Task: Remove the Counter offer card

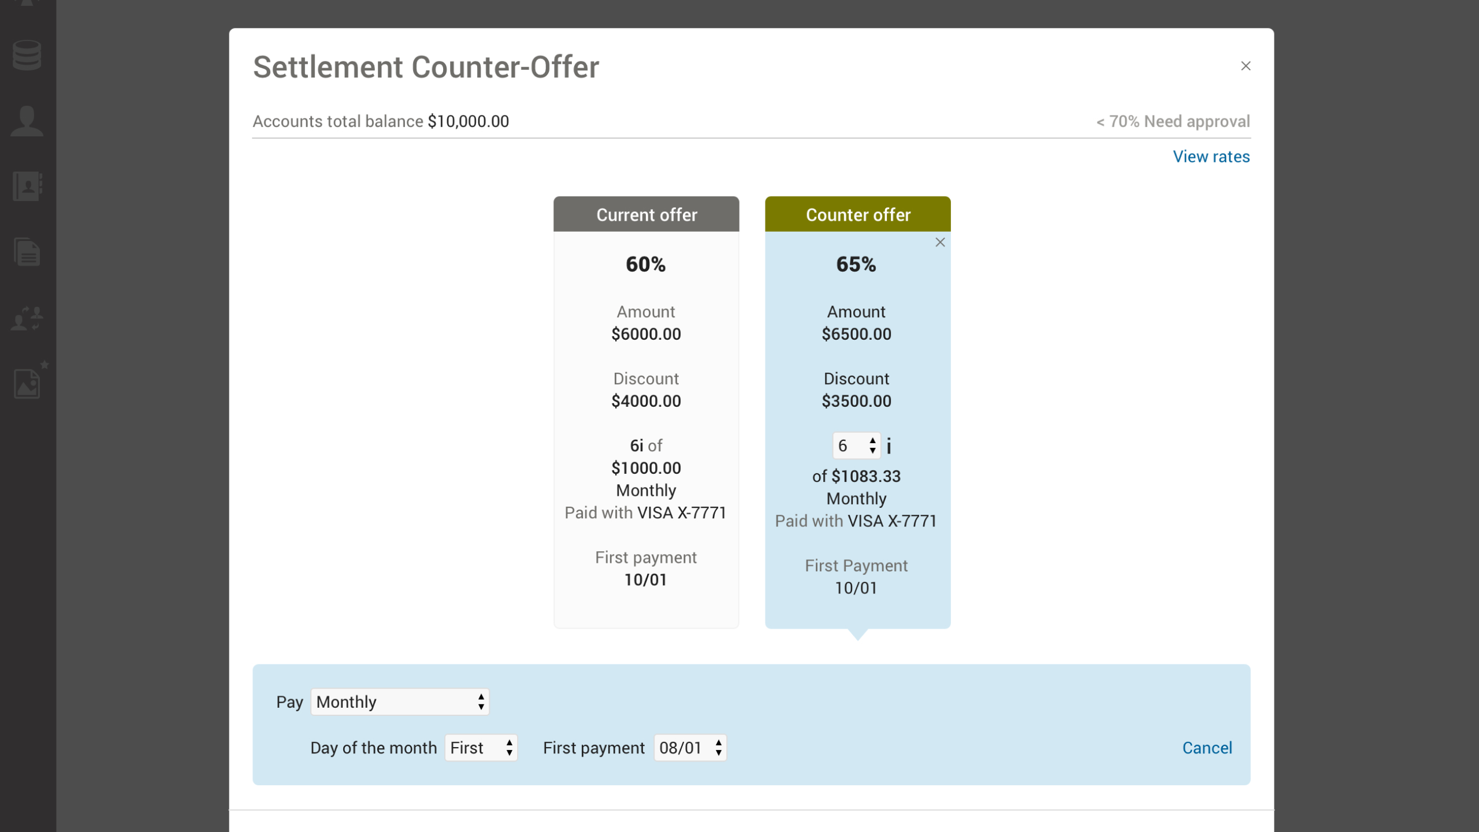Action: pyautogui.click(x=940, y=242)
